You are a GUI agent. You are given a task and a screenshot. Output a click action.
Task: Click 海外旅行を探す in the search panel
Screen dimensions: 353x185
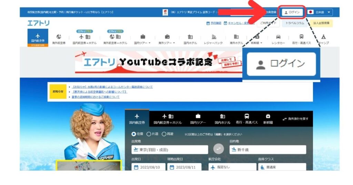(x=295, y=119)
